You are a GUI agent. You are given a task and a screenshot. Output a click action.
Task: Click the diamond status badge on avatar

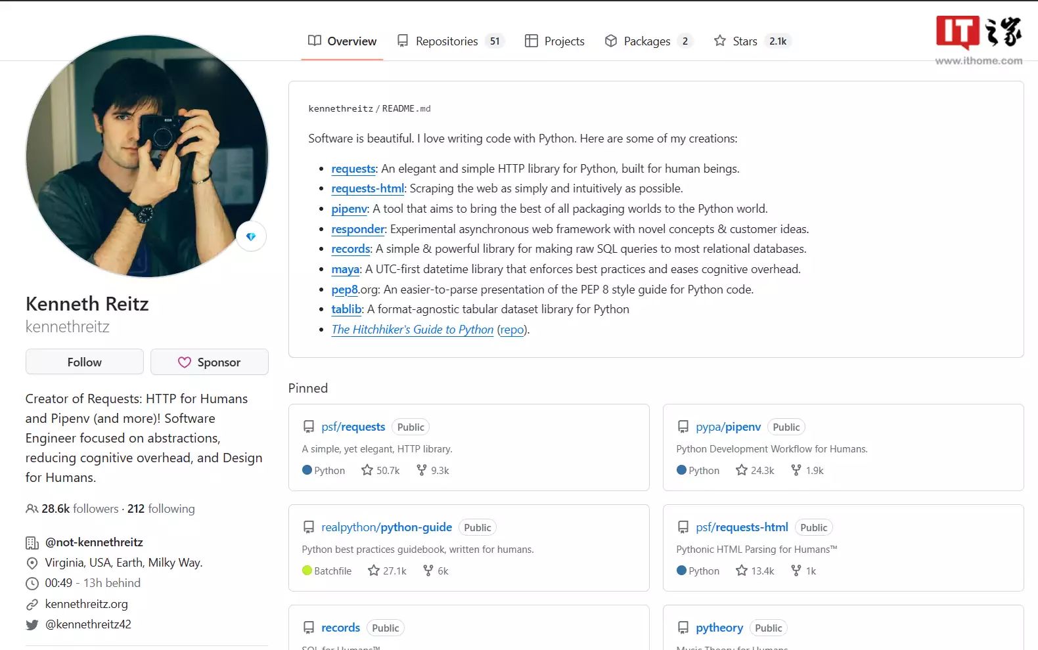251,236
